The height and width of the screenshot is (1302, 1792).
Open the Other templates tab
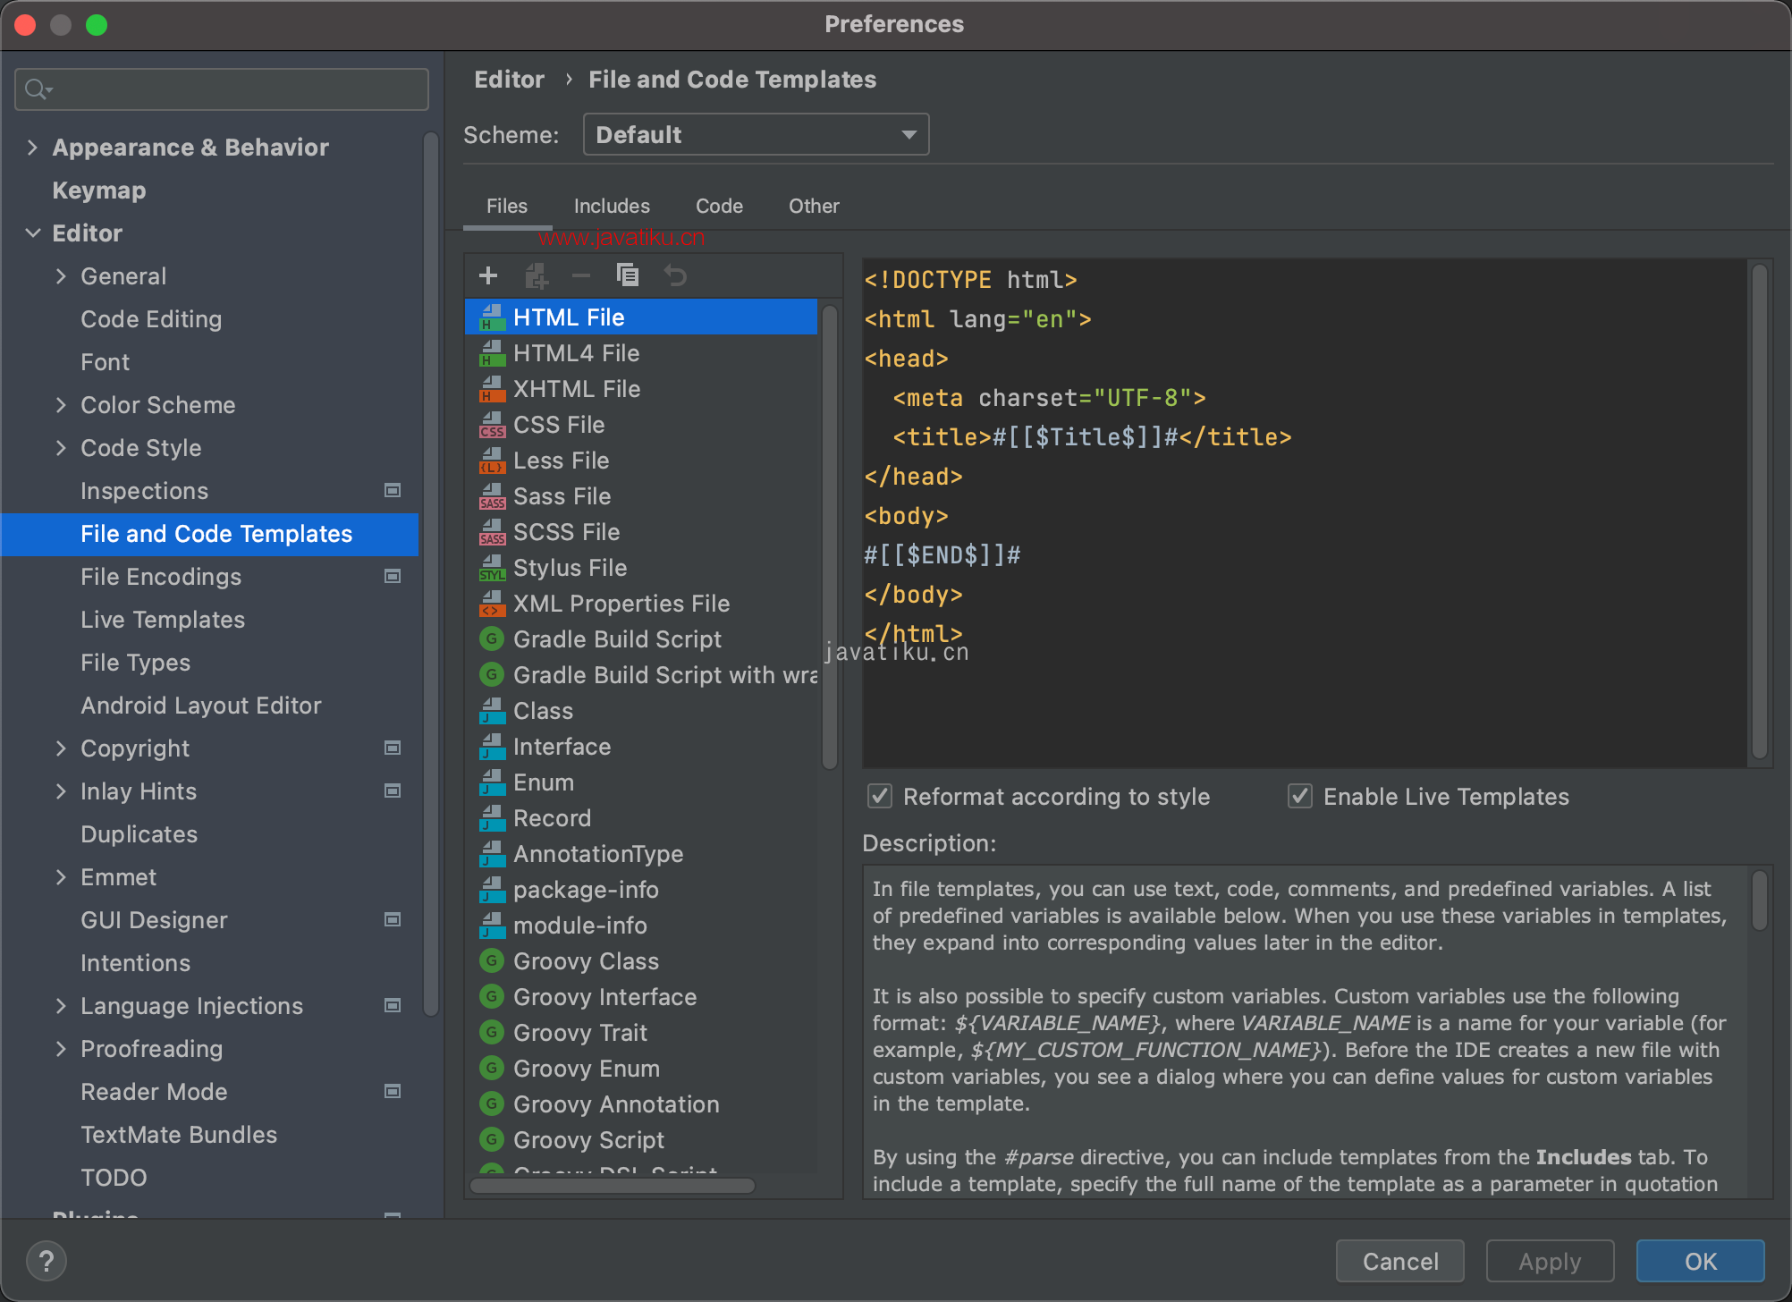coord(813,206)
